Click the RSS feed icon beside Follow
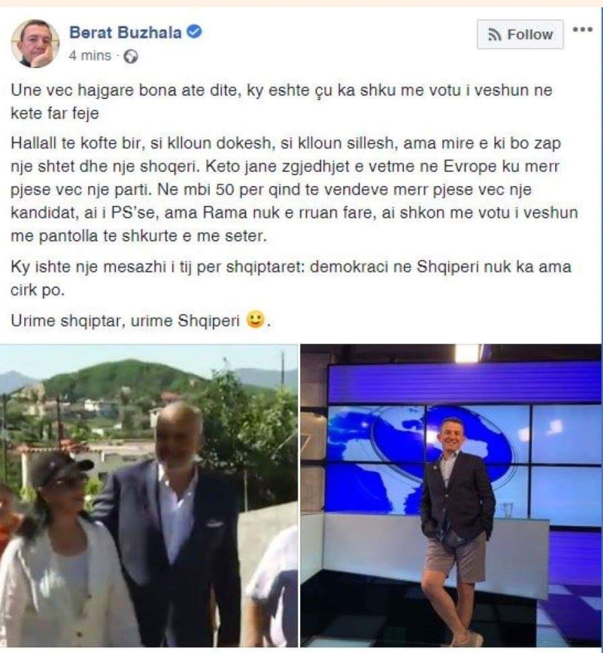Image resolution: width=603 pixels, height=653 pixels. [x=495, y=35]
